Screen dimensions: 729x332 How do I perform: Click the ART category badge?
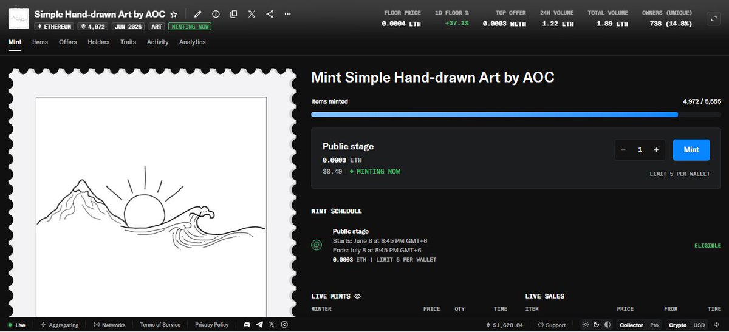pyautogui.click(x=157, y=27)
